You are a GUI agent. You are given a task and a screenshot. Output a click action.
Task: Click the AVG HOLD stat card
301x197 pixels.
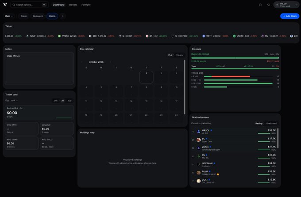[57, 143]
